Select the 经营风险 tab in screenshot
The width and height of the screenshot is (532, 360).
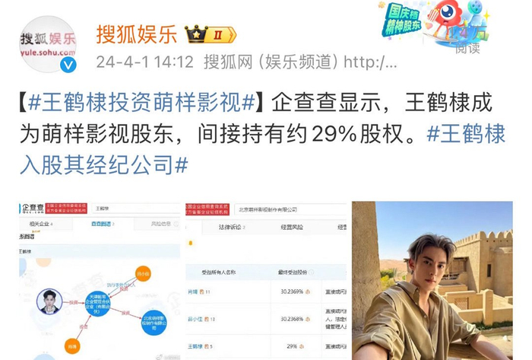(292, 228)
